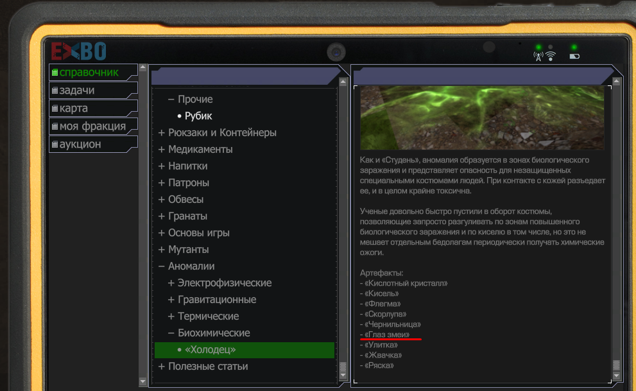The image size is (636, 391).
Task: Click the up arrow of article scrollbar
Action: [617, 82]
